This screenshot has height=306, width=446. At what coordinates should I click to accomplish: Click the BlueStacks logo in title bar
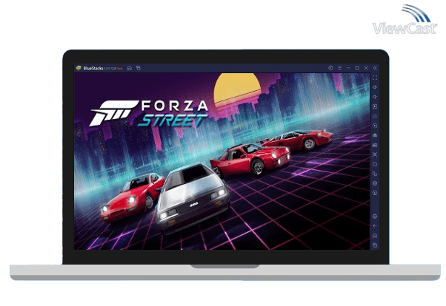(x=79, y=68)
